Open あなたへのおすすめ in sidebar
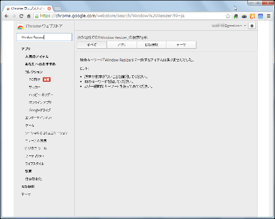This screenshot has width=275, height=219. point(40,64)
